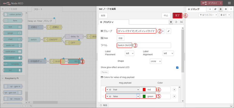Toggle the 有効 enabled state button
The width and height of the screenshot is (234, 108).
104,105
